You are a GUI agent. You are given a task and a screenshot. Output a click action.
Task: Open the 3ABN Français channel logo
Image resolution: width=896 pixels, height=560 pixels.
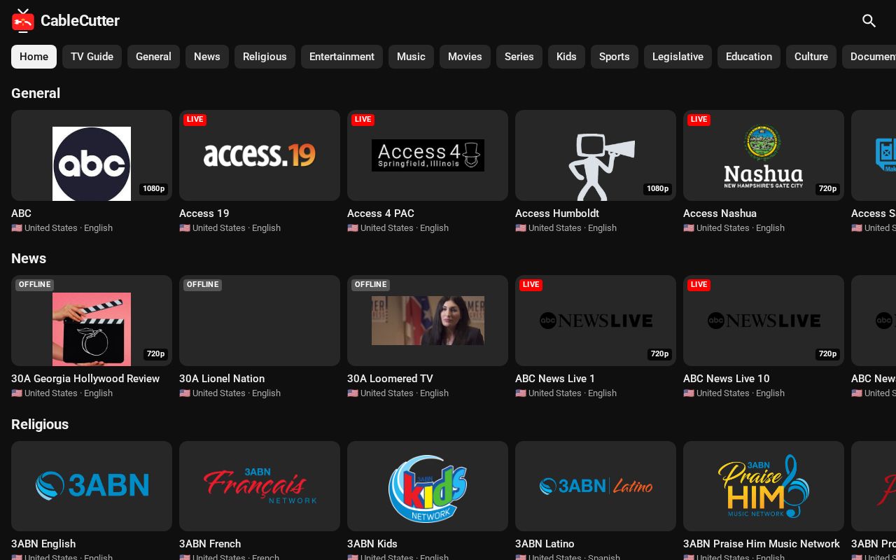click(260, 486)
